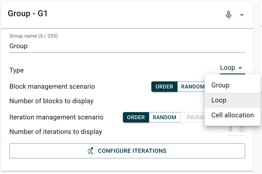This screenshot has height=174, width=262.
Task: Increase the number of iterations with up arrow
Action: [242, 127]
